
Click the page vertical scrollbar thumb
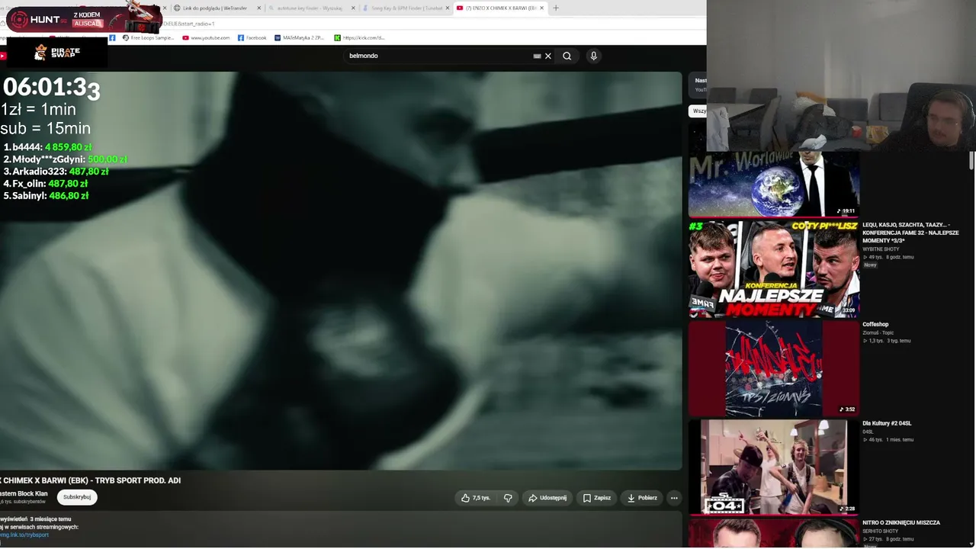(x=972, y=160)
